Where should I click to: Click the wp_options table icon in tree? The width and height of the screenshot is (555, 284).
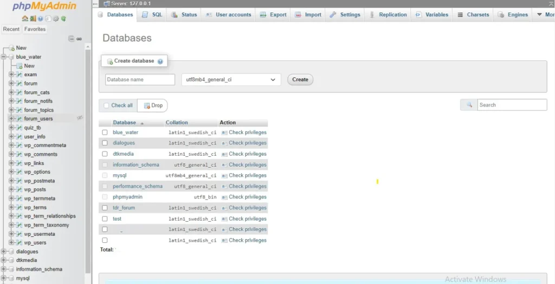(x=20, y=171)
